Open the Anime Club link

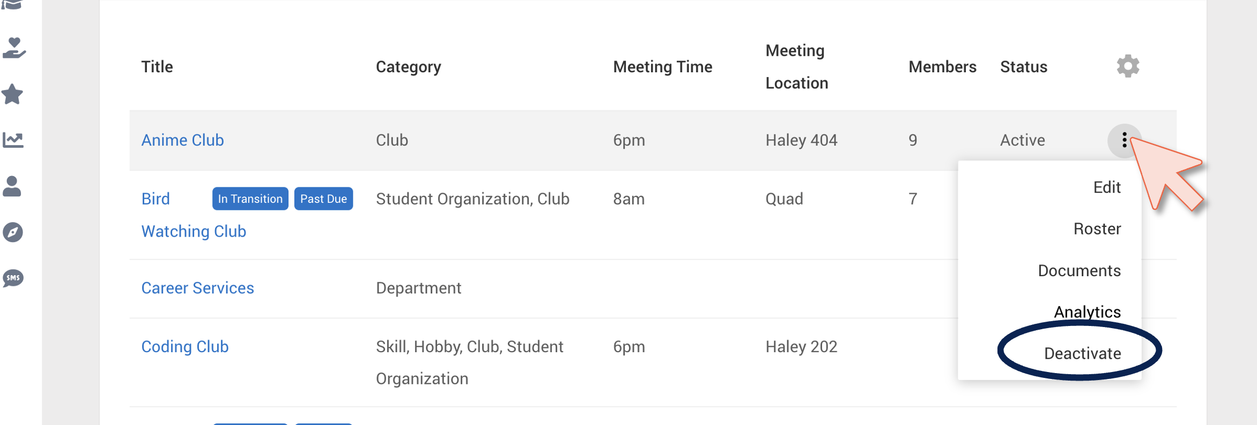pyautogui.click(x=182, y=140)
